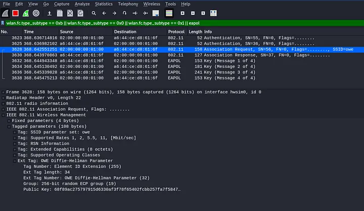Viewport: 364px width, 211px height.
Task: Toggle auto-scroll during live capture
Action: tap(156, 13)
